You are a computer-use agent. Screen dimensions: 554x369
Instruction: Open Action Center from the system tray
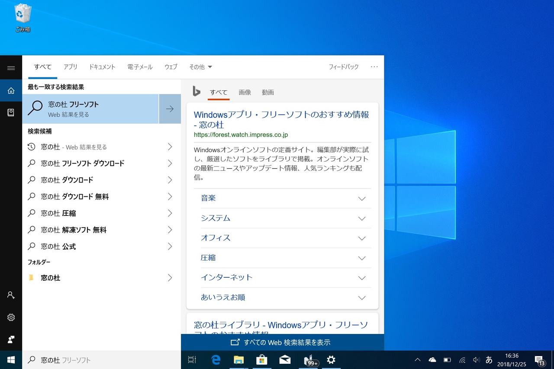[540, 359]
